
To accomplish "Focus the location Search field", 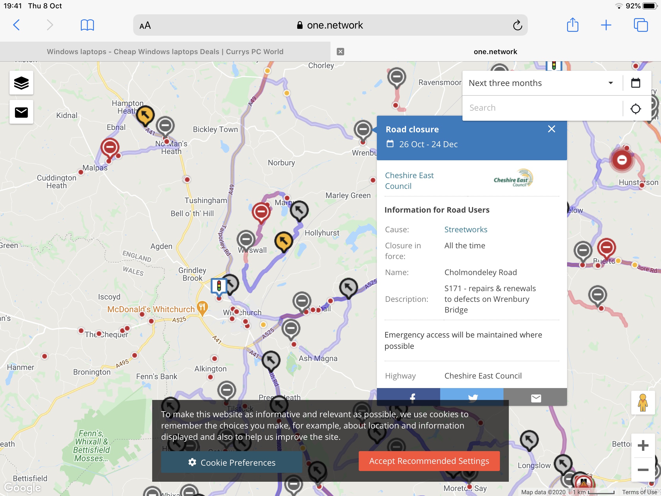I will [x=542, y=108].
